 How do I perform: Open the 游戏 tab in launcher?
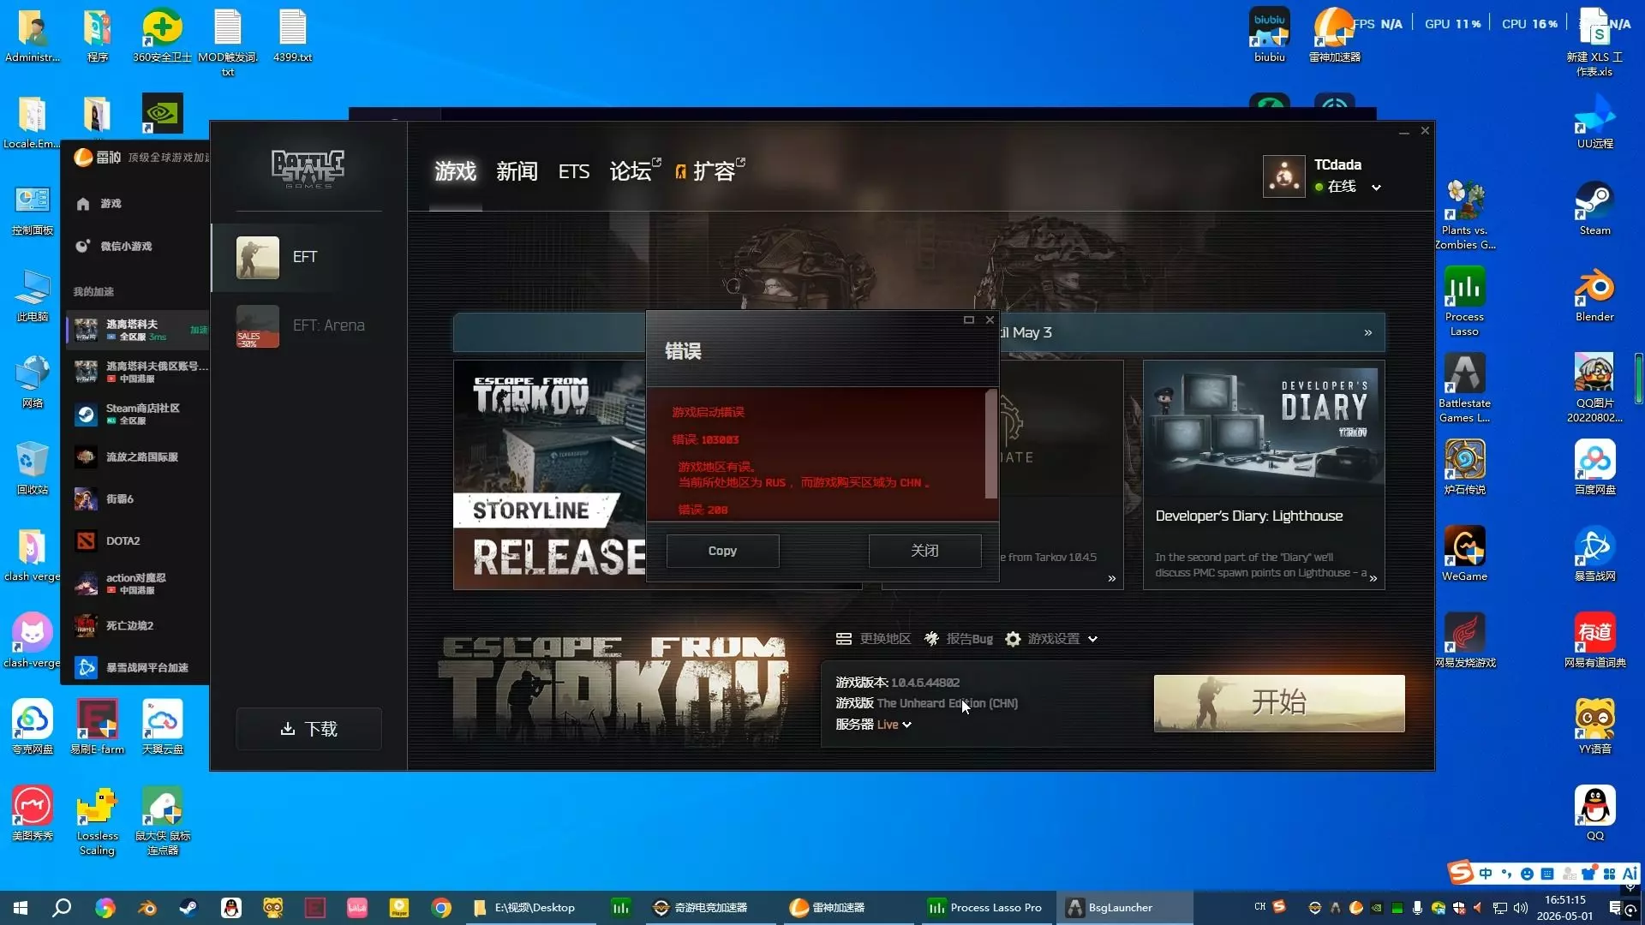[x=455, y=171]
